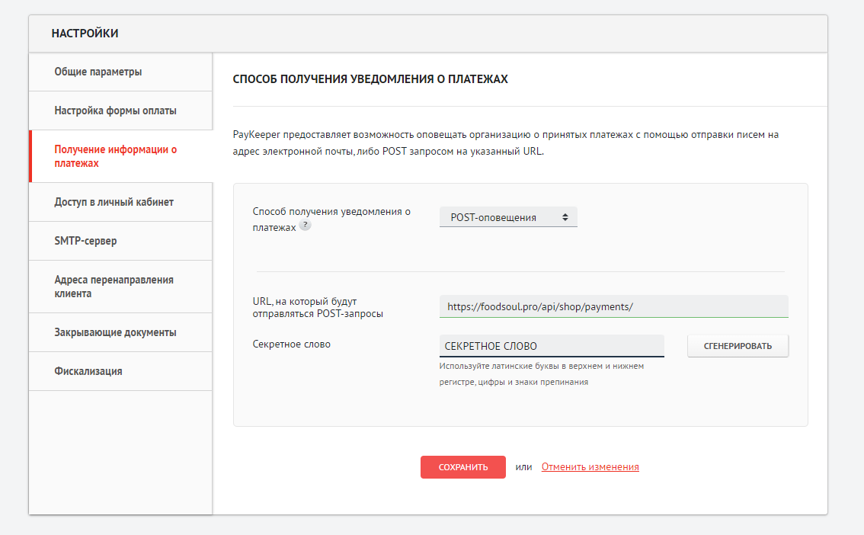The image size is (864, 535).
Task: Click the НАСТРОЙКИ panel header
Action: click(x=85, y=34)
